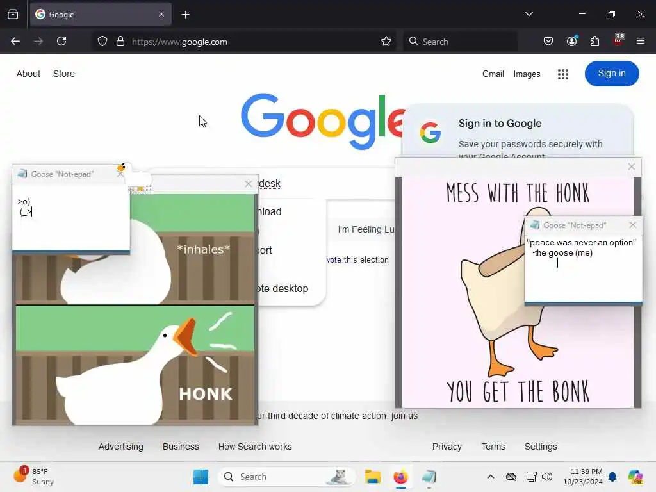Click the Sign in to Google heading

point(500,124)
